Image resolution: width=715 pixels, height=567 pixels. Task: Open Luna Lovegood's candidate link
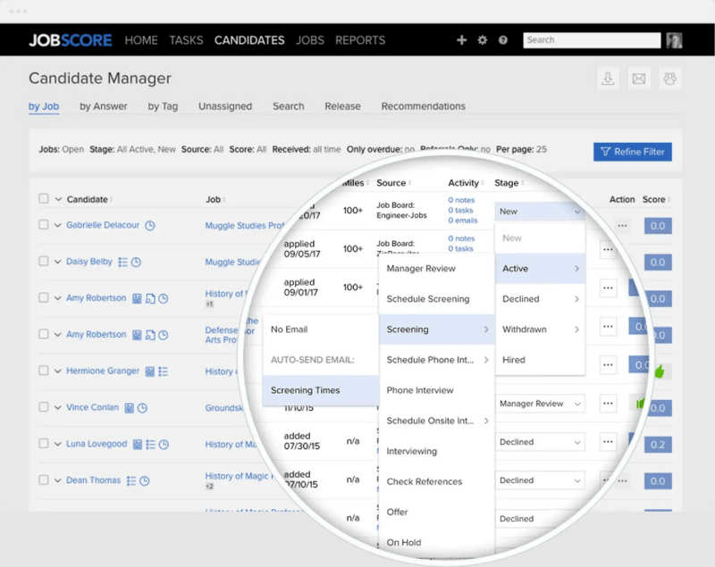[x=97, y=443]
